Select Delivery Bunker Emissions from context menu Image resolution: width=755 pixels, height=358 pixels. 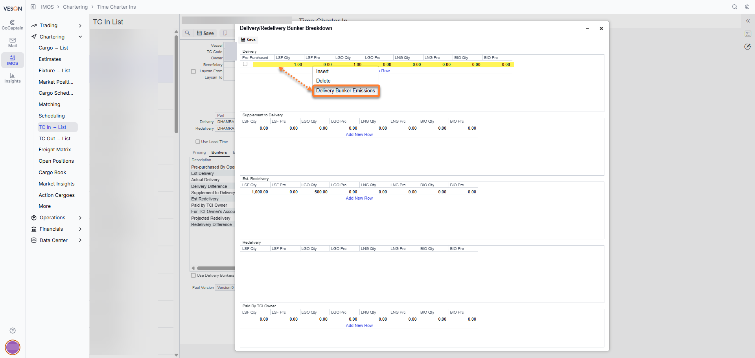[346, 91]
